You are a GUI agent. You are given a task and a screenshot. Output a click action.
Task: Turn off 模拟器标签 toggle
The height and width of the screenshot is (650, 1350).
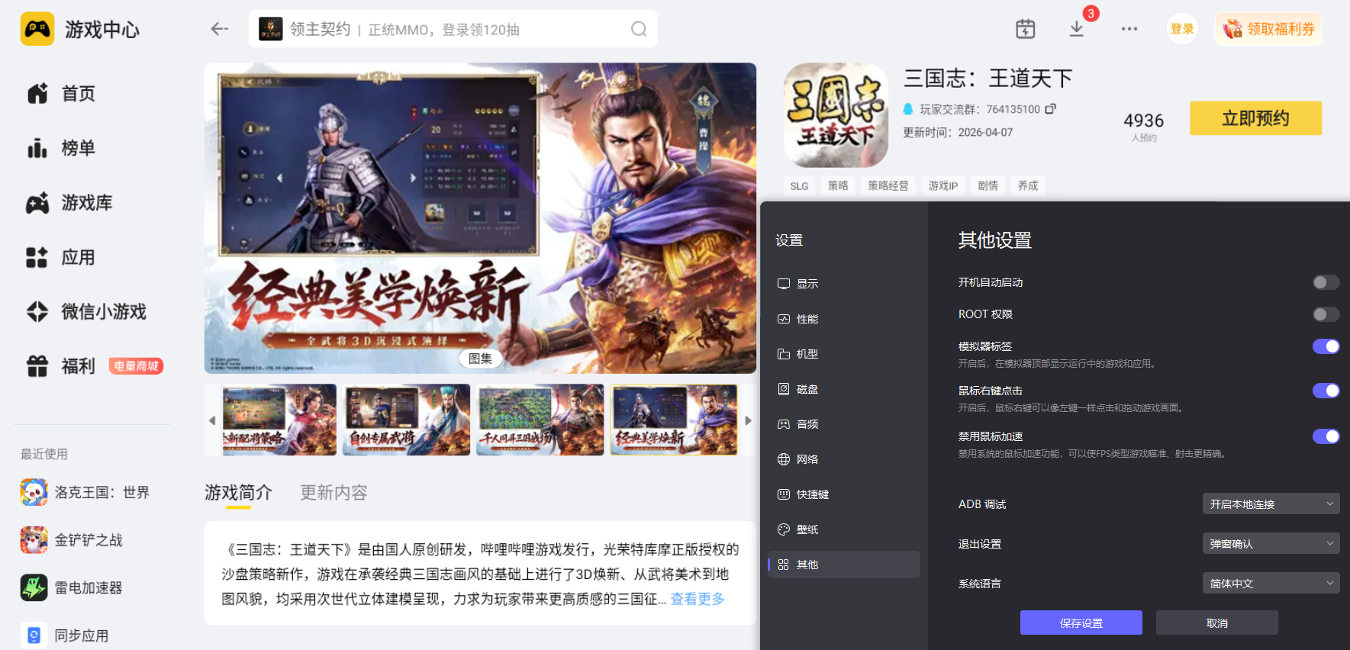[1326, 346]
